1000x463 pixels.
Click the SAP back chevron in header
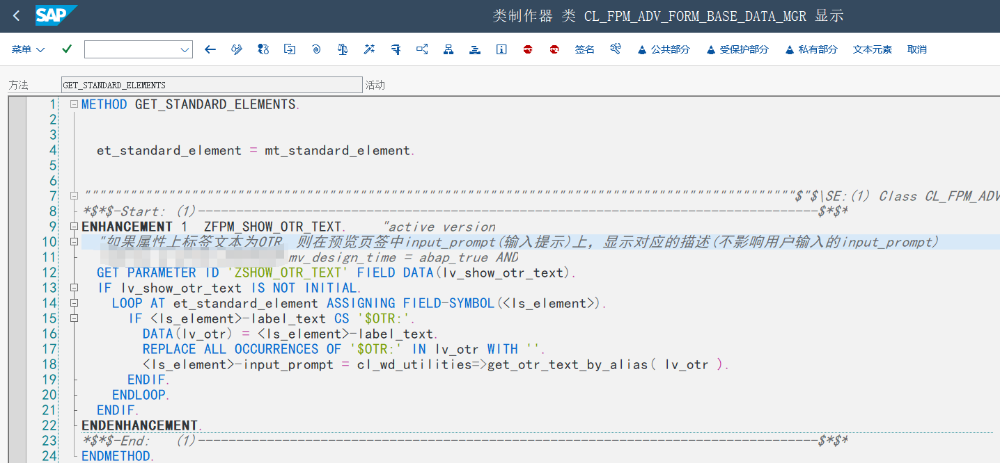point(17,15)
